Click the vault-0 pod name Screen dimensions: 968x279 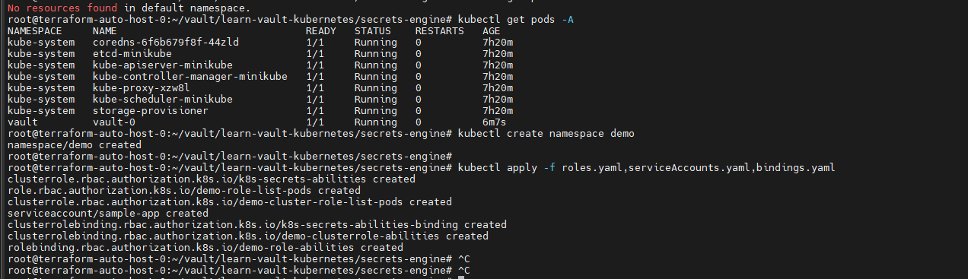[113, 122]
